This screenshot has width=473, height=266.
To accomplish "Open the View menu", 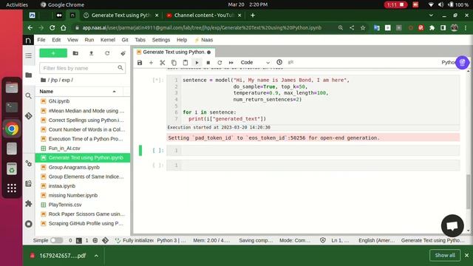I will click(x=72, y=40).
